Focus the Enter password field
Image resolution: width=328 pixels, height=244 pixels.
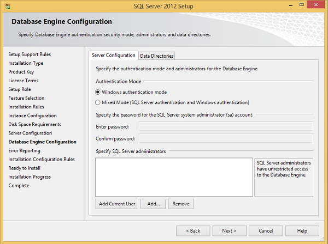[x=226, y=126]
